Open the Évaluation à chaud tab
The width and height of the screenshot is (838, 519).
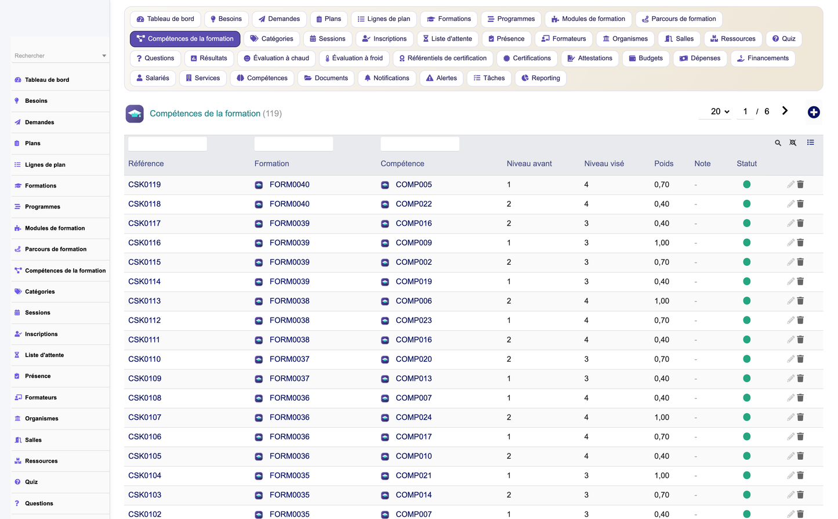coord(276,59)
